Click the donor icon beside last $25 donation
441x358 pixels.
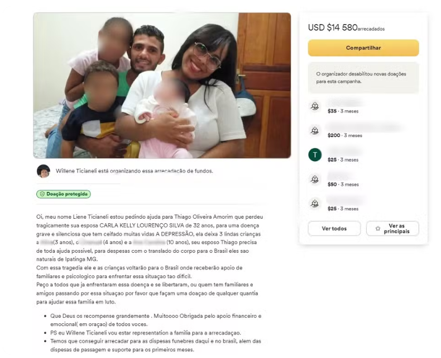[315, 204]
